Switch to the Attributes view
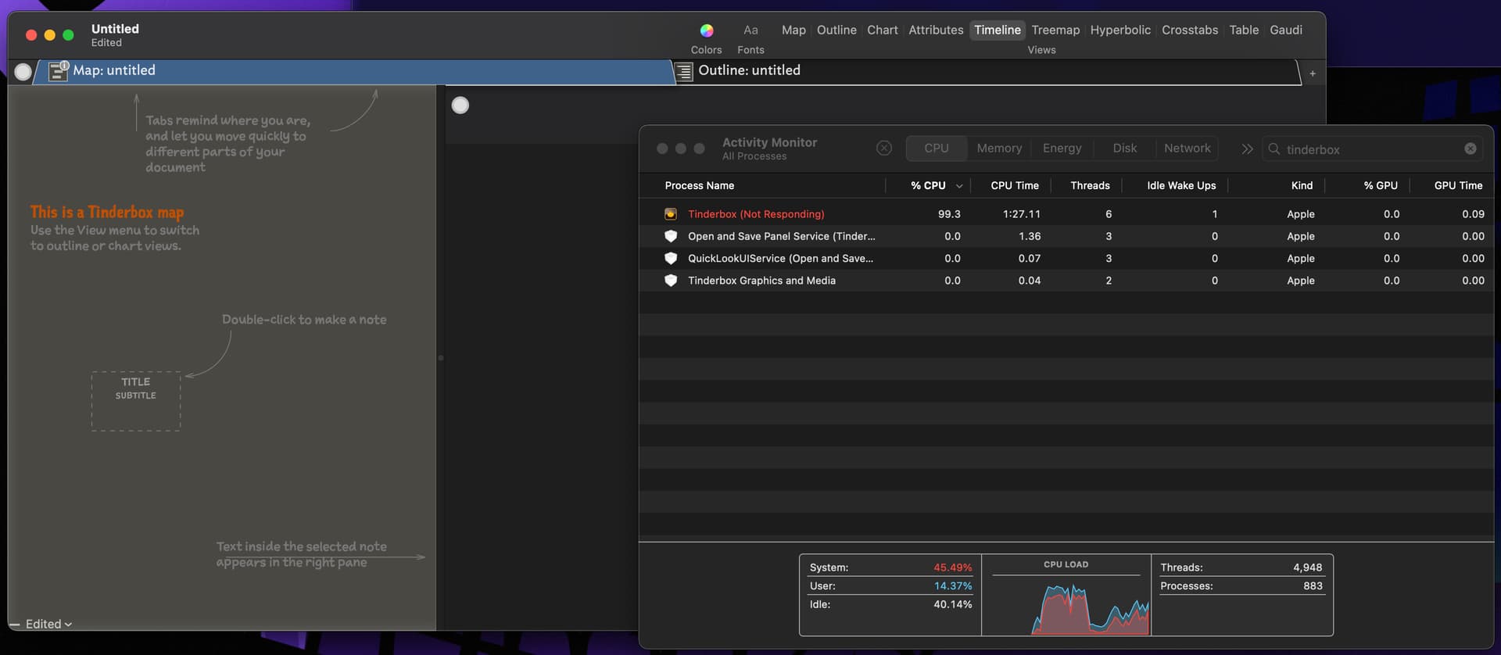Image resolution: width=1501 pixels, height=655 pixels. (x=936, y=30)
